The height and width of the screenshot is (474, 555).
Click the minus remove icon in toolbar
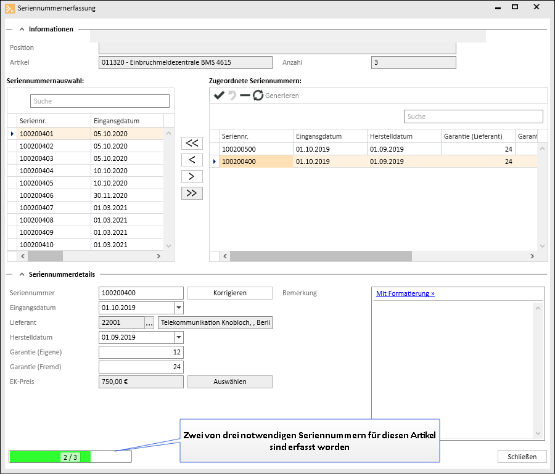(245, 96)
